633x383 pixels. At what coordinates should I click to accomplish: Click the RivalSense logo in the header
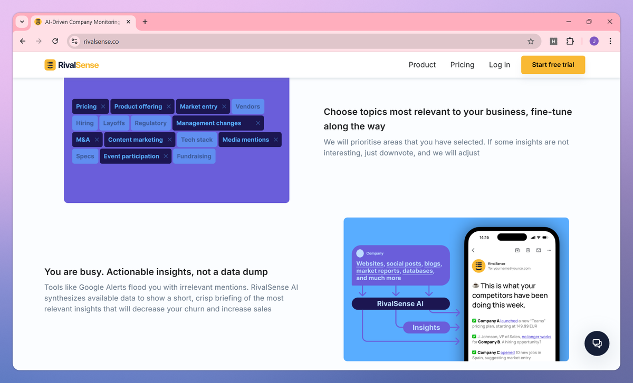pos(71,65)
